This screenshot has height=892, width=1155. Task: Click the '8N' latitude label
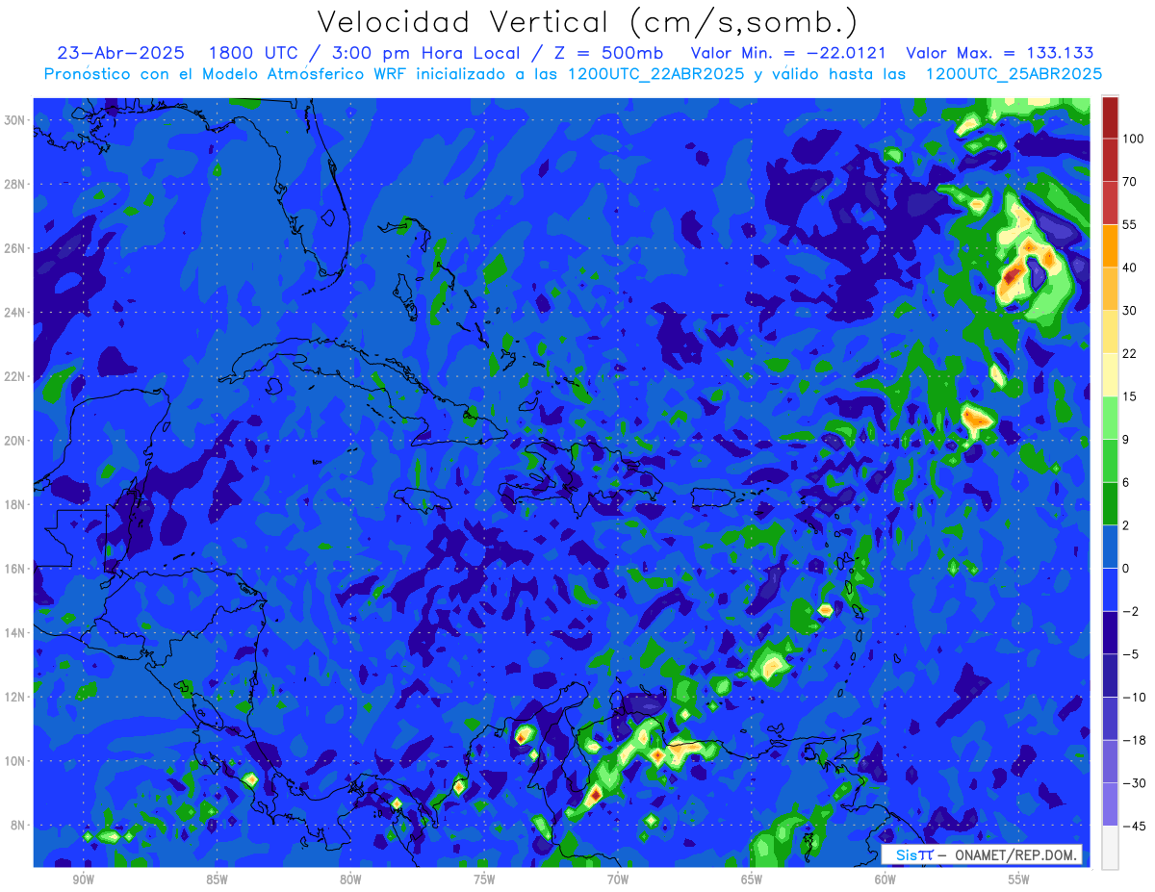(17, 825)
